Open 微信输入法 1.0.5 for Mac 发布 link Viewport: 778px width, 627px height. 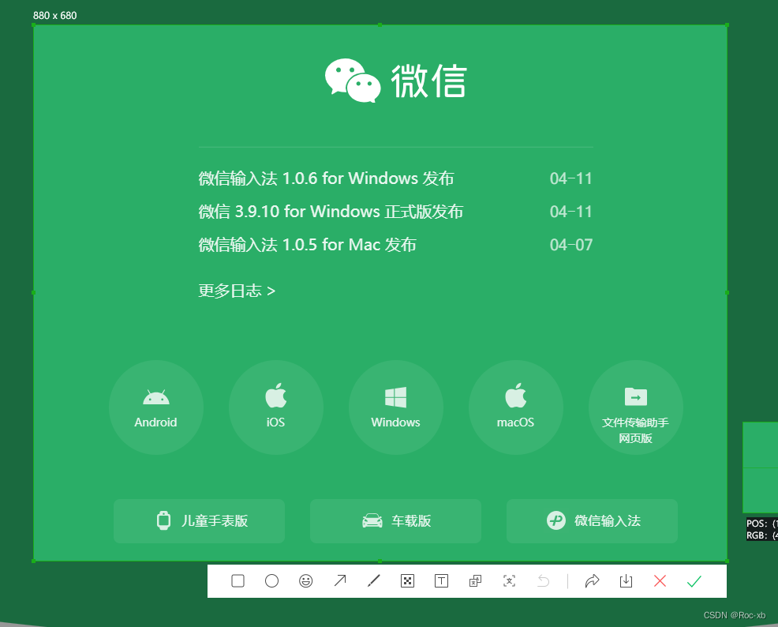(x=307, y=245)
